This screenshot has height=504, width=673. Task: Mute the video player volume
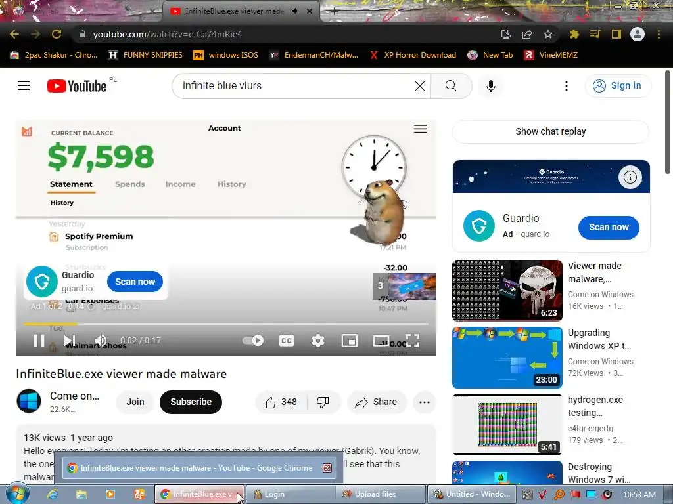pyautogui.click(x=100, y=341)
